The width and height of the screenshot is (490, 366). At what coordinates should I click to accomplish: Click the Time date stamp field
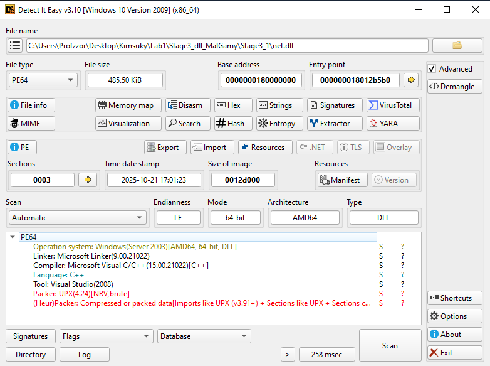click(154, 180)
